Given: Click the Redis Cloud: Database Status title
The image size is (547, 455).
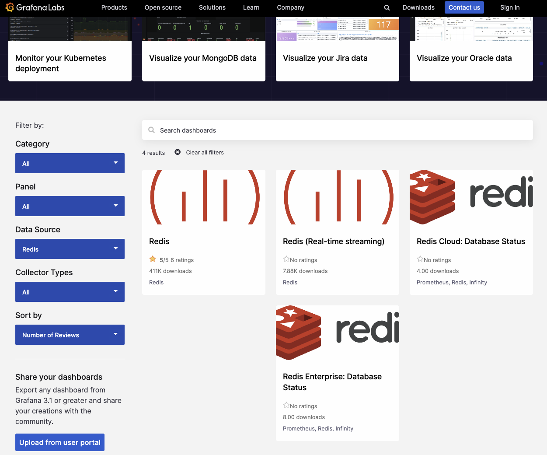Looking at the screenshot, I should pos(471,241).
